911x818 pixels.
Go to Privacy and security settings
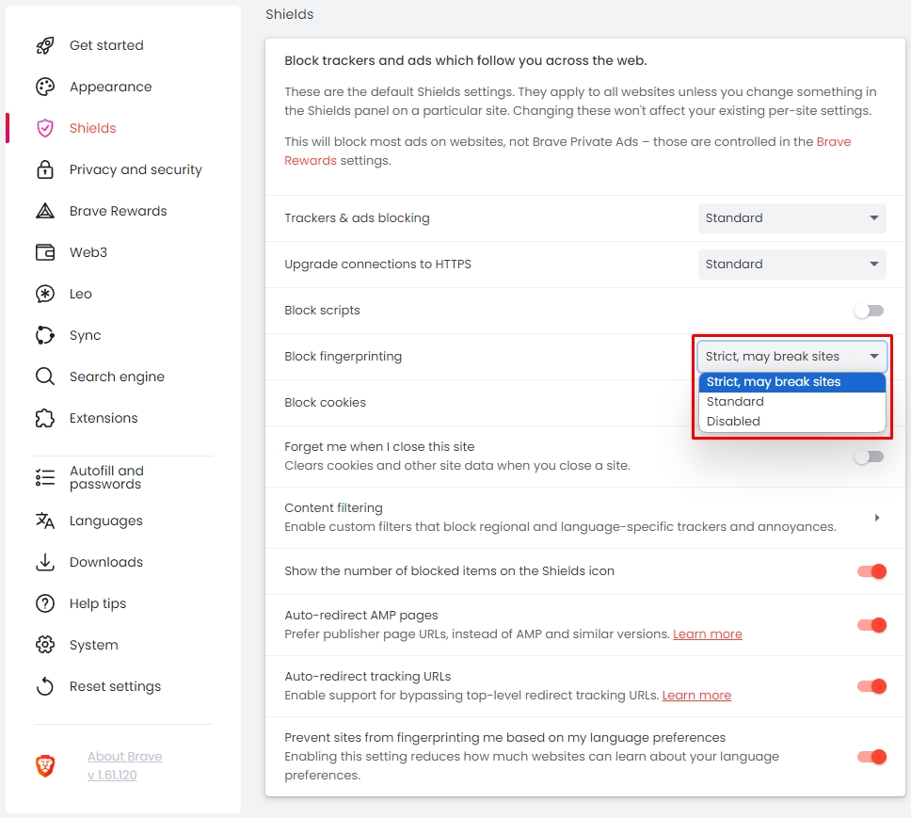coord(136,169)
